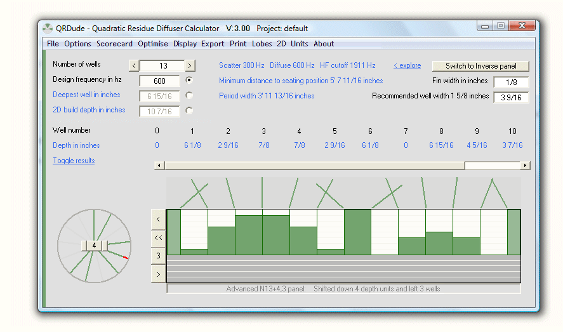
Task: Click the Fin width input field
Action: coord(510,82)
